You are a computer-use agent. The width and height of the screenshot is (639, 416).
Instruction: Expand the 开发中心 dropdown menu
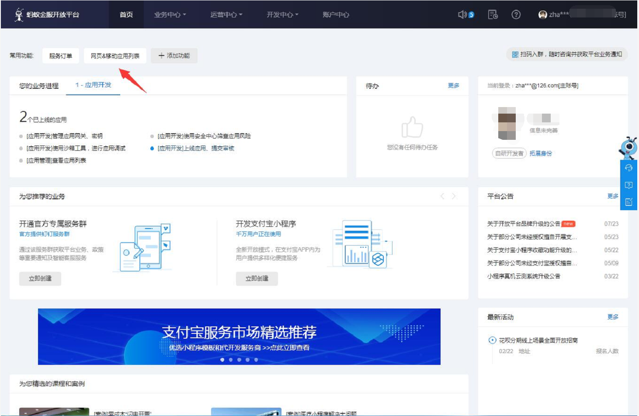click(283, 14)
